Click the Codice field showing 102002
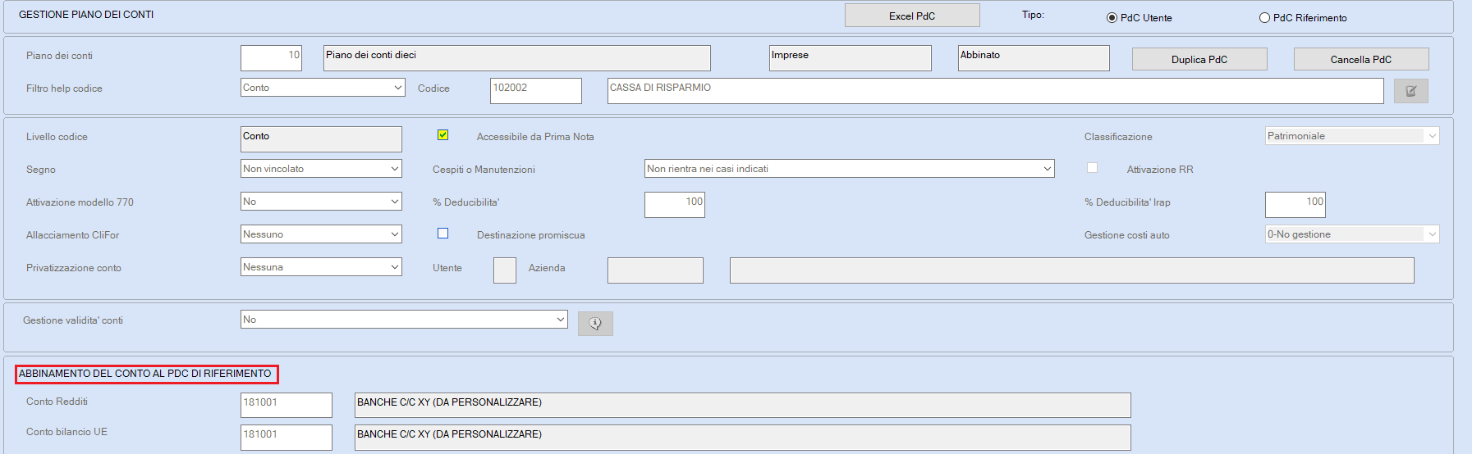Viewport: 1472px width, 454px height. click(x=536, y=91)
